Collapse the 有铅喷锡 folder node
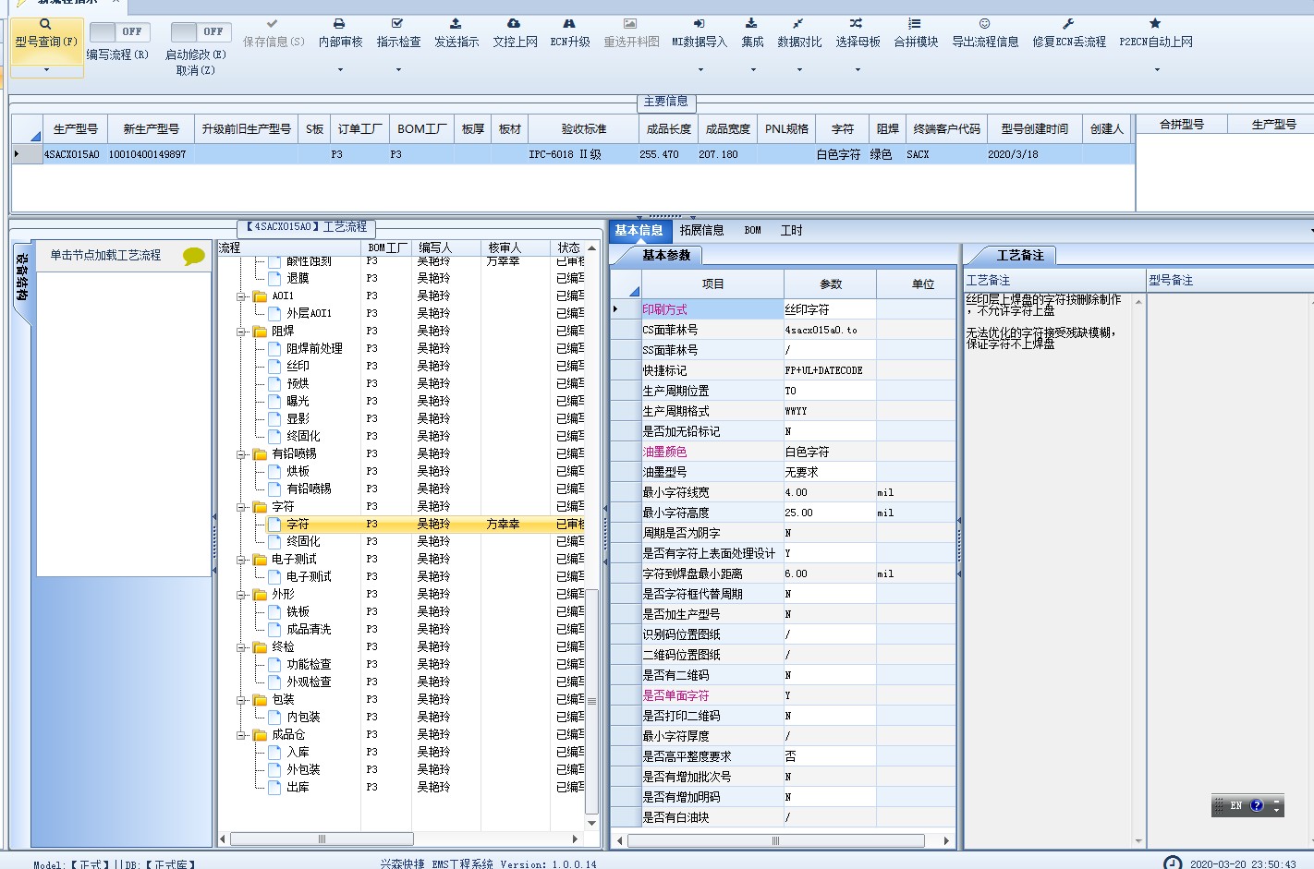The width and height of the screenshot is (1314, 869). tap(241, 454)
